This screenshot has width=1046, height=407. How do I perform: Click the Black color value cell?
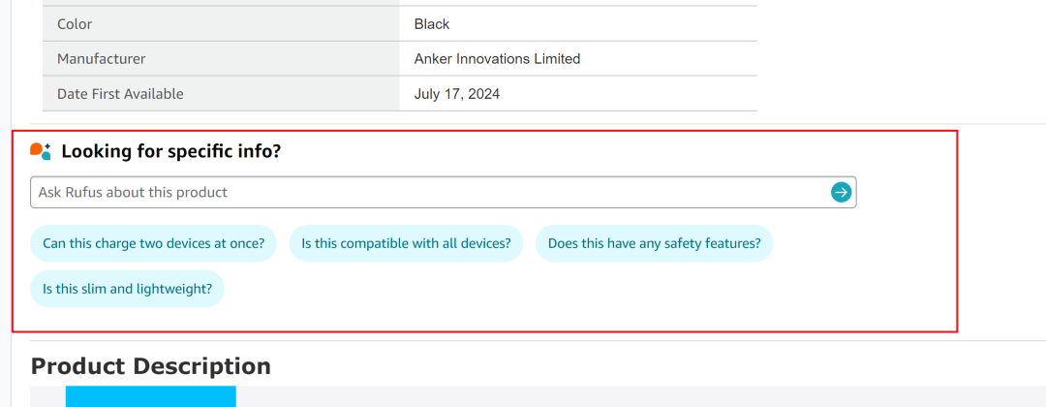tap(432, 24)
